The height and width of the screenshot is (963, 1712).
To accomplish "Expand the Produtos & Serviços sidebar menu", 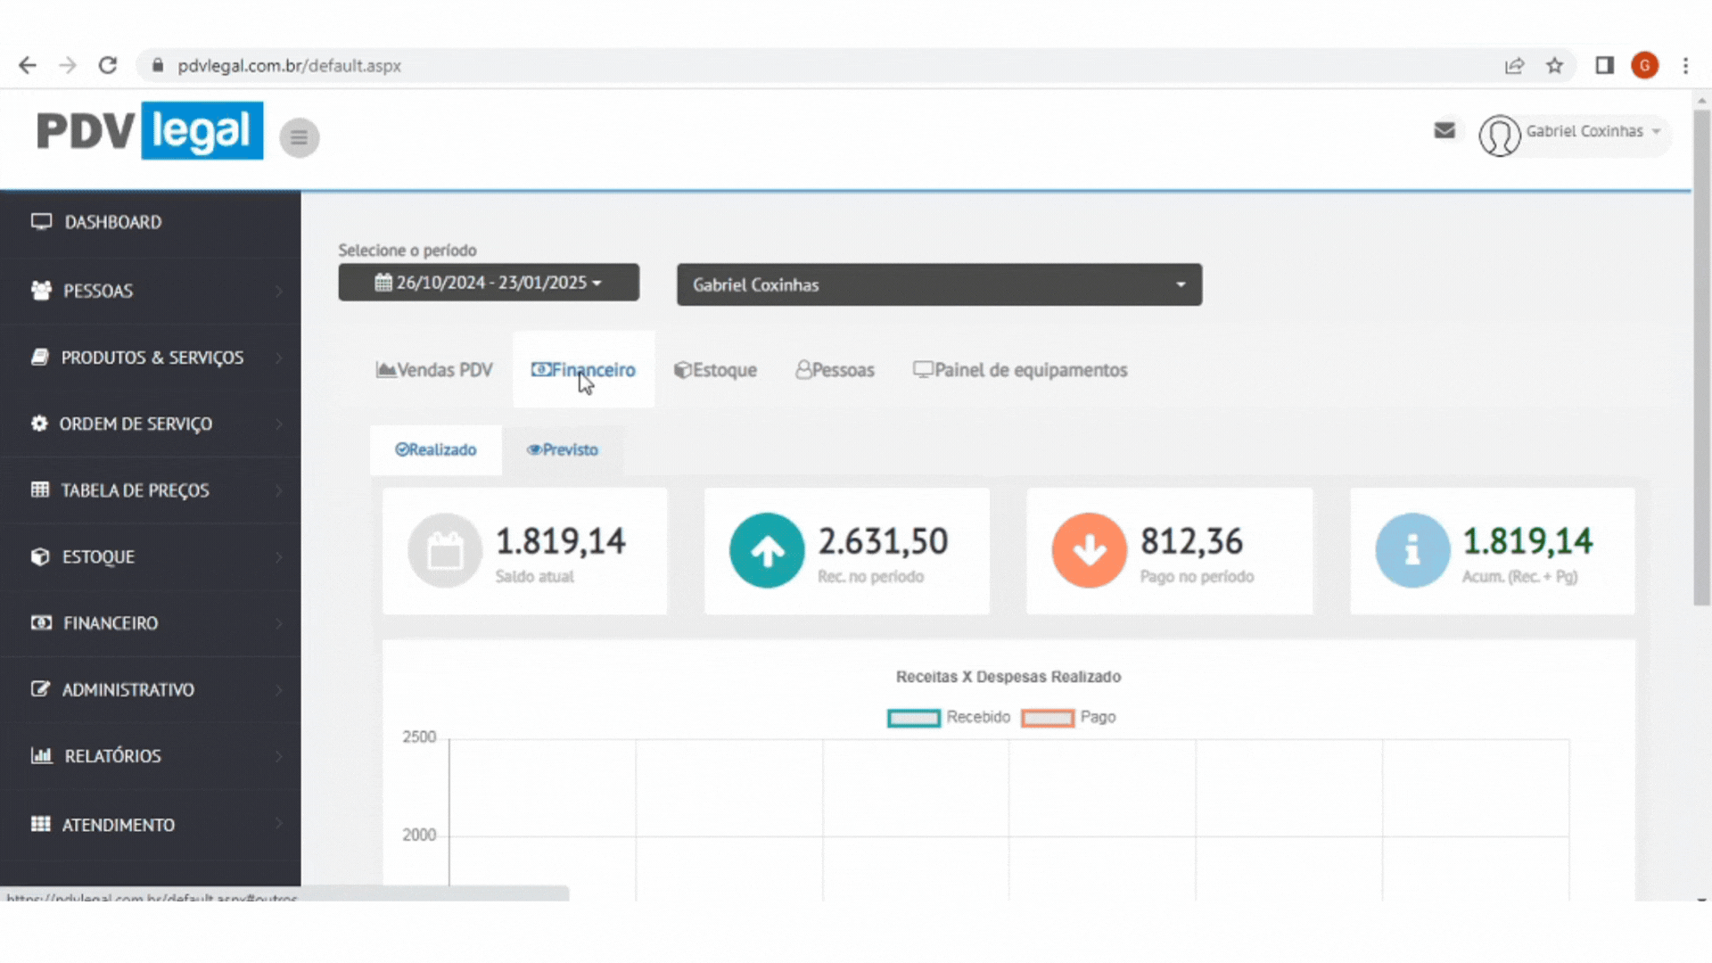I will [152, 358].
